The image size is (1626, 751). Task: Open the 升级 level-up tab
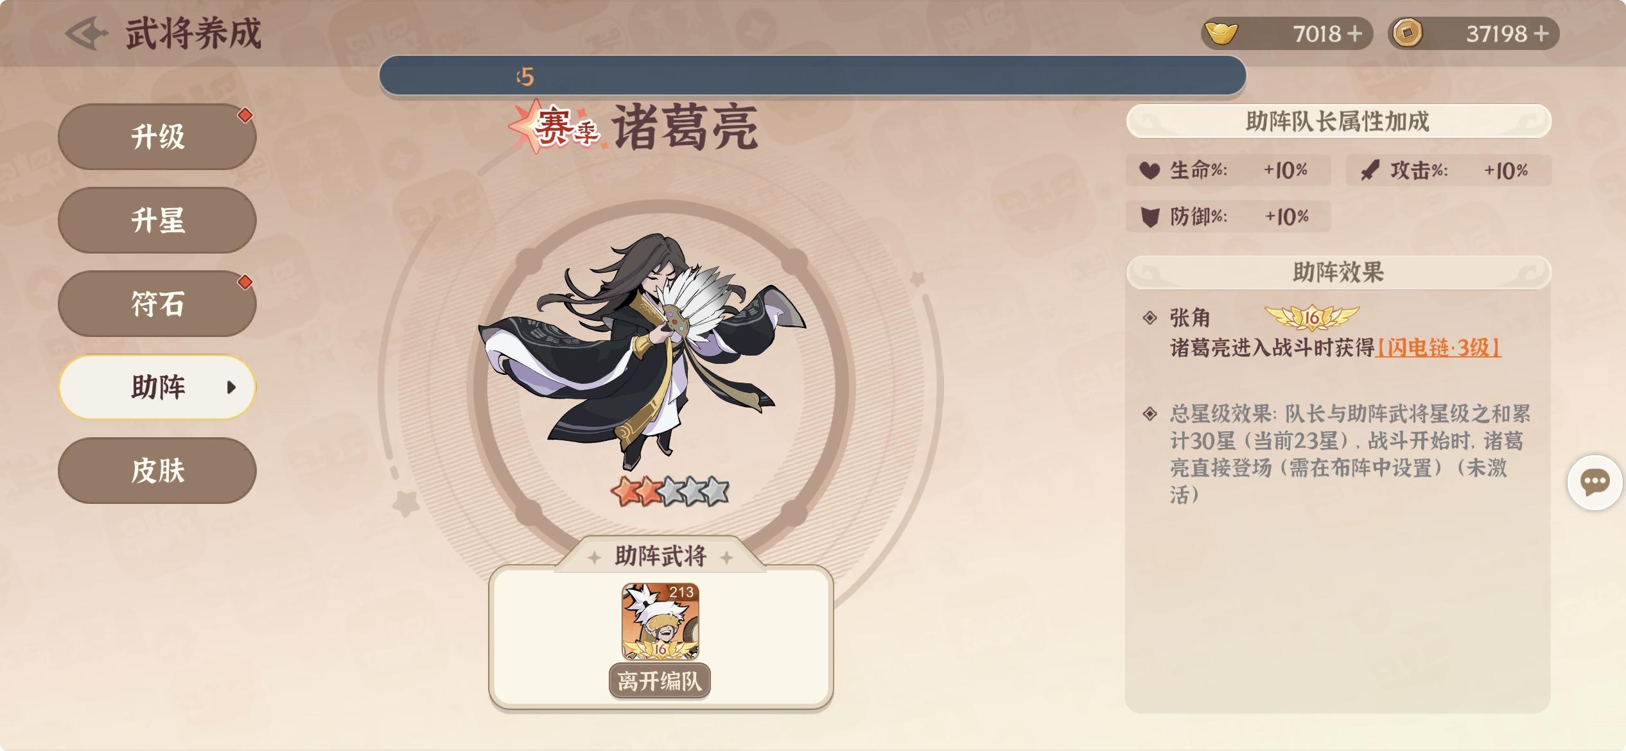pos(157,137)
